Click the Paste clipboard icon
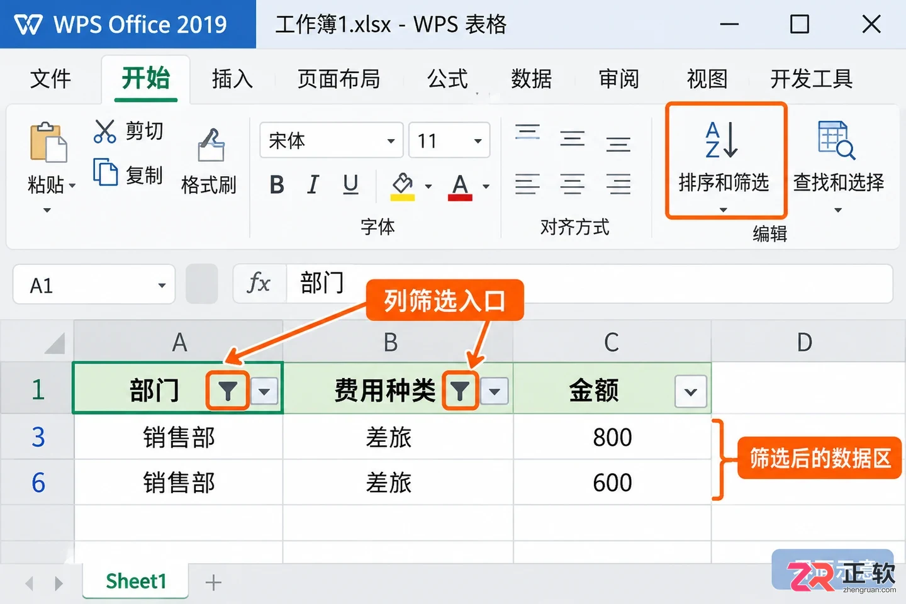This screenshot has width=906, height=604. click(x=48, y=142)
